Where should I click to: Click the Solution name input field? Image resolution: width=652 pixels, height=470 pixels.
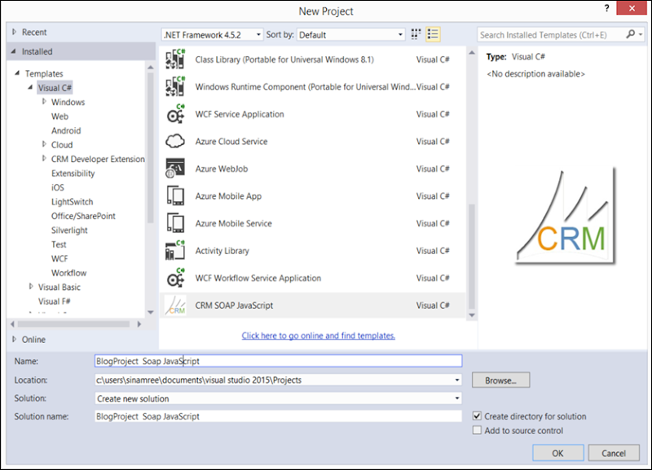click(x=278, y=416)
